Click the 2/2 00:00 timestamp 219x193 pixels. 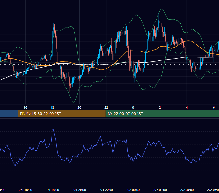point(133,190)
